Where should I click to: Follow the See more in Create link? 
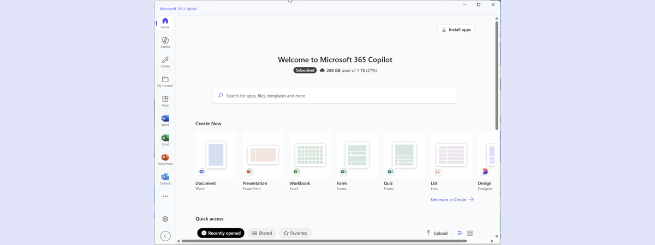click(x=452, y=200)
